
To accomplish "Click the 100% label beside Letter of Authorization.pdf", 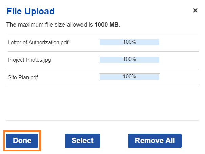I will point(129,42).
